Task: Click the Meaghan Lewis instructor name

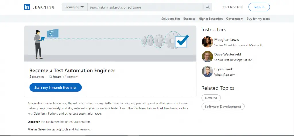Action: 227,40
